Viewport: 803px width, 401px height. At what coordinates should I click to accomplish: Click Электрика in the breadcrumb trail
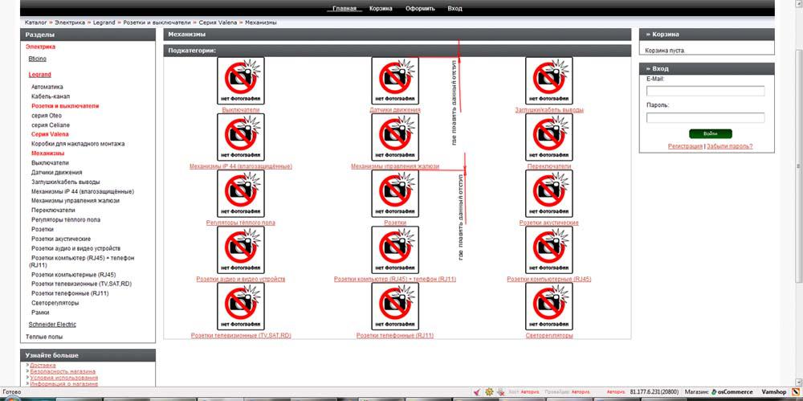pos(69,23)
